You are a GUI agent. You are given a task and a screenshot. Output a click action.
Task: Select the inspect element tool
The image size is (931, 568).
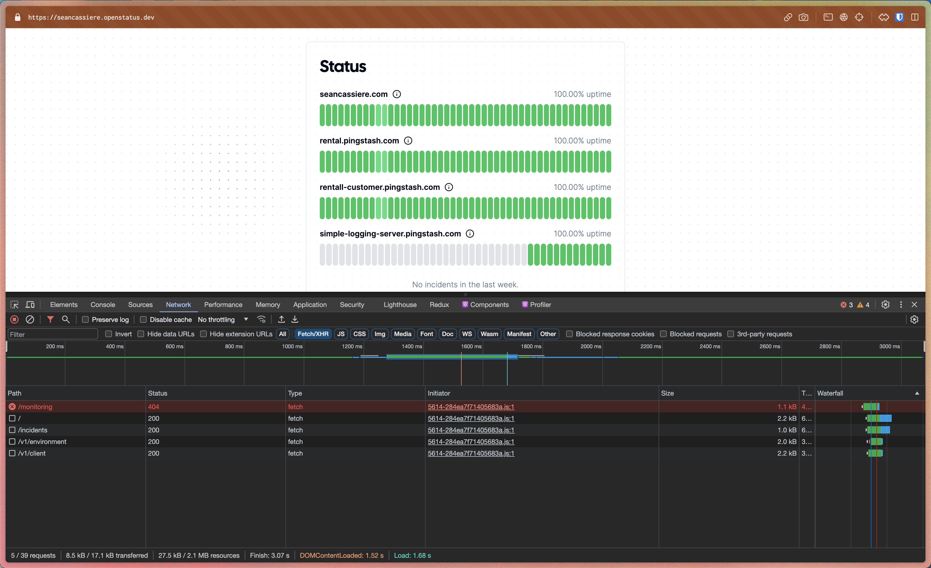(14, 304)
